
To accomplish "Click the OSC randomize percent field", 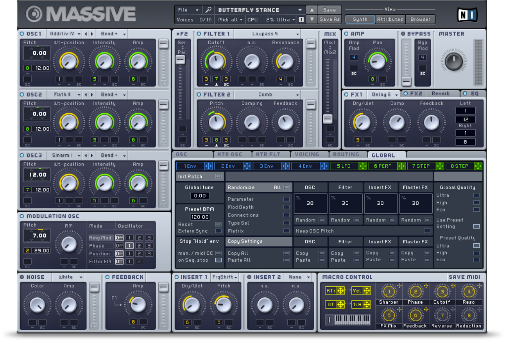I will coord(310,203).
